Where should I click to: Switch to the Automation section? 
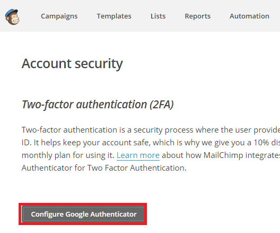coord(249,16)
